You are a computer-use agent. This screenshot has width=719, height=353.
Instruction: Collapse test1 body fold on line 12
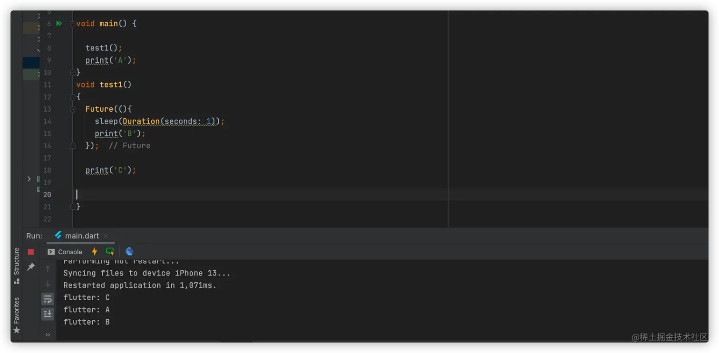[x=73, y=97]
